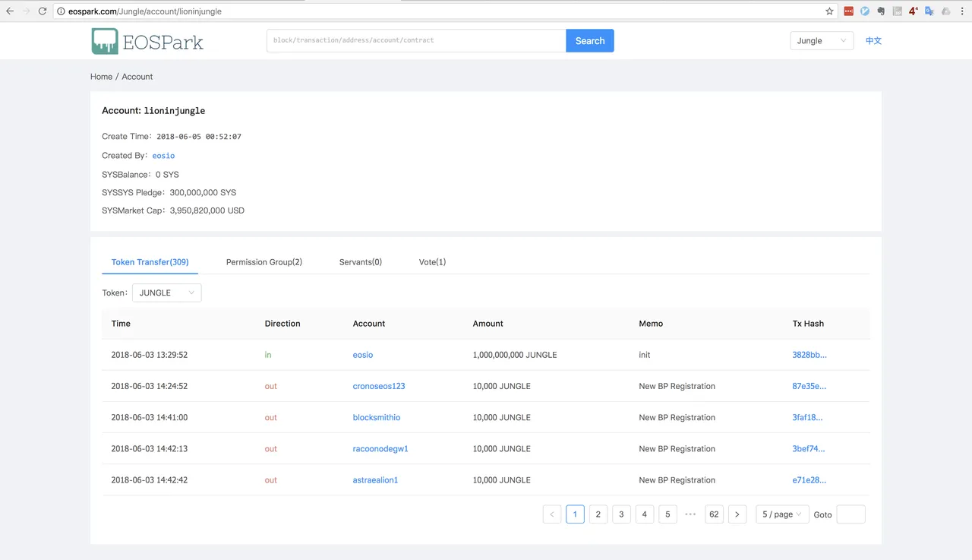Click the EOSPark logo
The height and width of the screenshot is (560, 972).
(148, 41)
